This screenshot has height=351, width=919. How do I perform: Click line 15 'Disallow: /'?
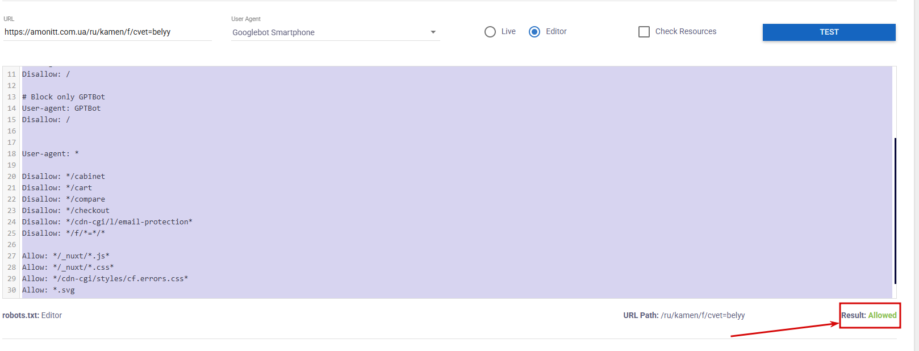[46, 119]
